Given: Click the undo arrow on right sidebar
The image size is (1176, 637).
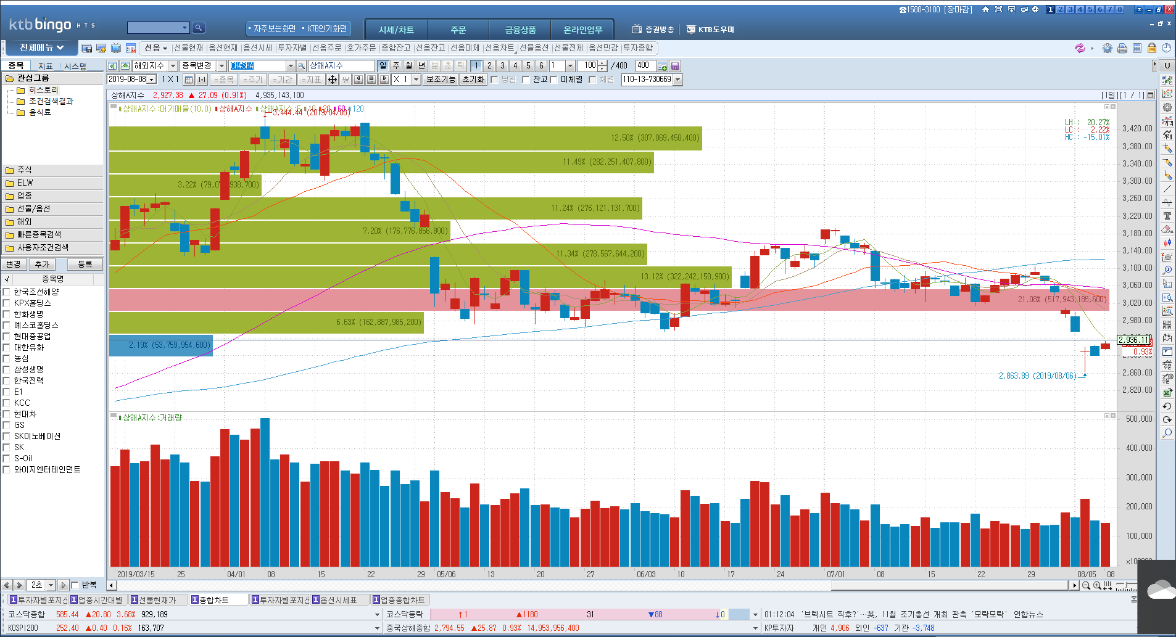Looking at the screenshot, I should click(x=1167, y=406).
